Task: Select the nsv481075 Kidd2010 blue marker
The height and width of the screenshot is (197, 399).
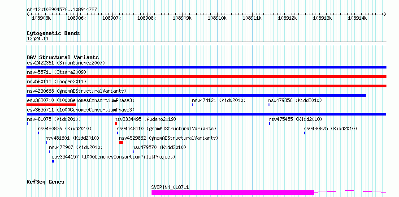Action: click(28, 124)
